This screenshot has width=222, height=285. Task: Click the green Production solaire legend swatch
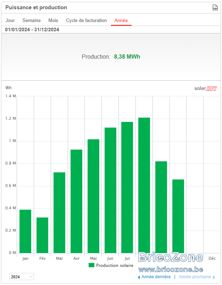(91, 265)
